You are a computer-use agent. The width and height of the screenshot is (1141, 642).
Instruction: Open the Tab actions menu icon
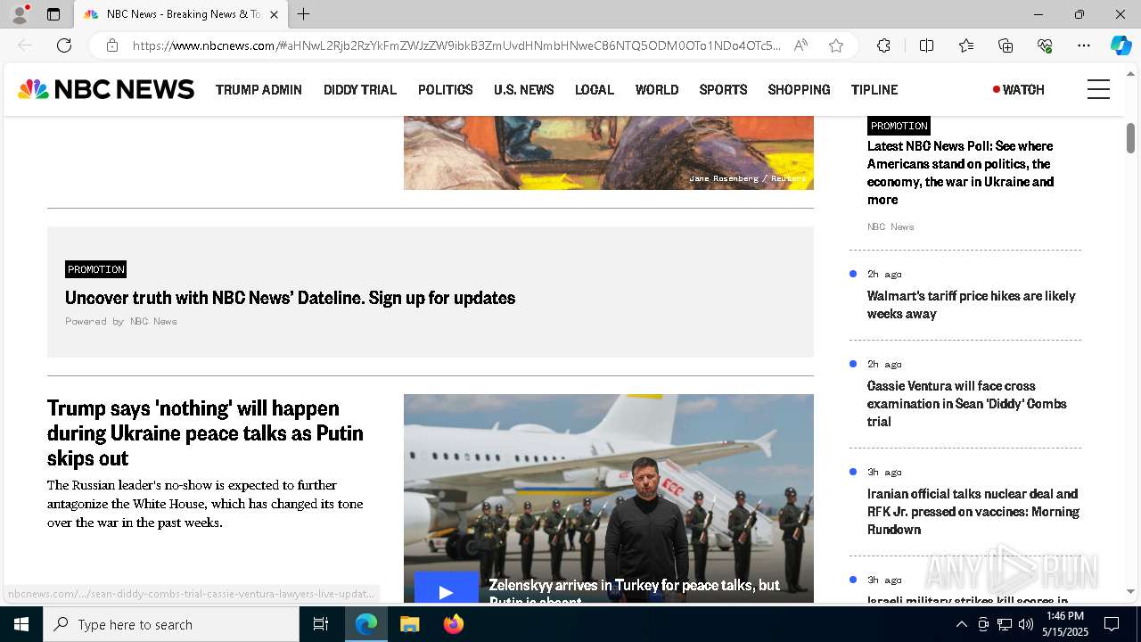53,14
